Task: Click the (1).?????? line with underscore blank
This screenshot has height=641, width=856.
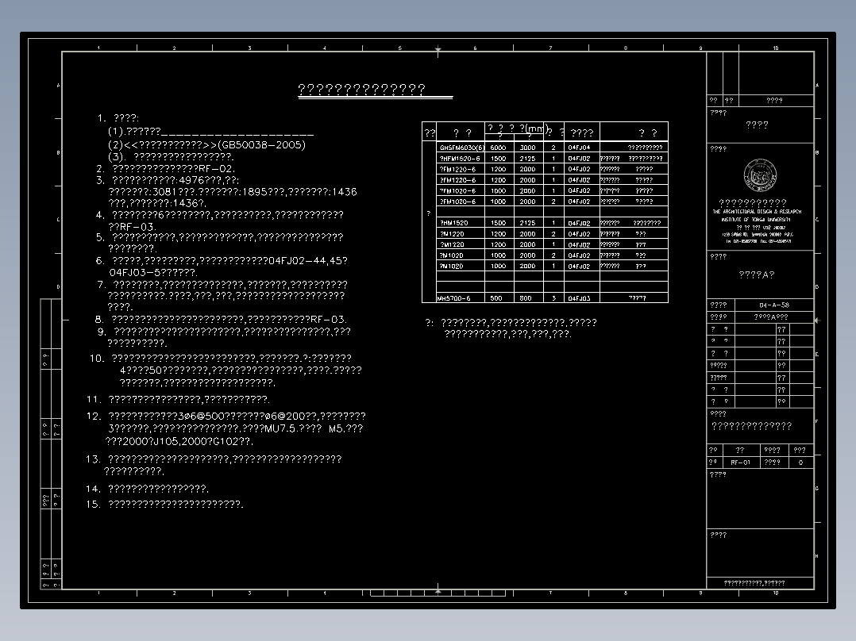Action: pos(210,132)
